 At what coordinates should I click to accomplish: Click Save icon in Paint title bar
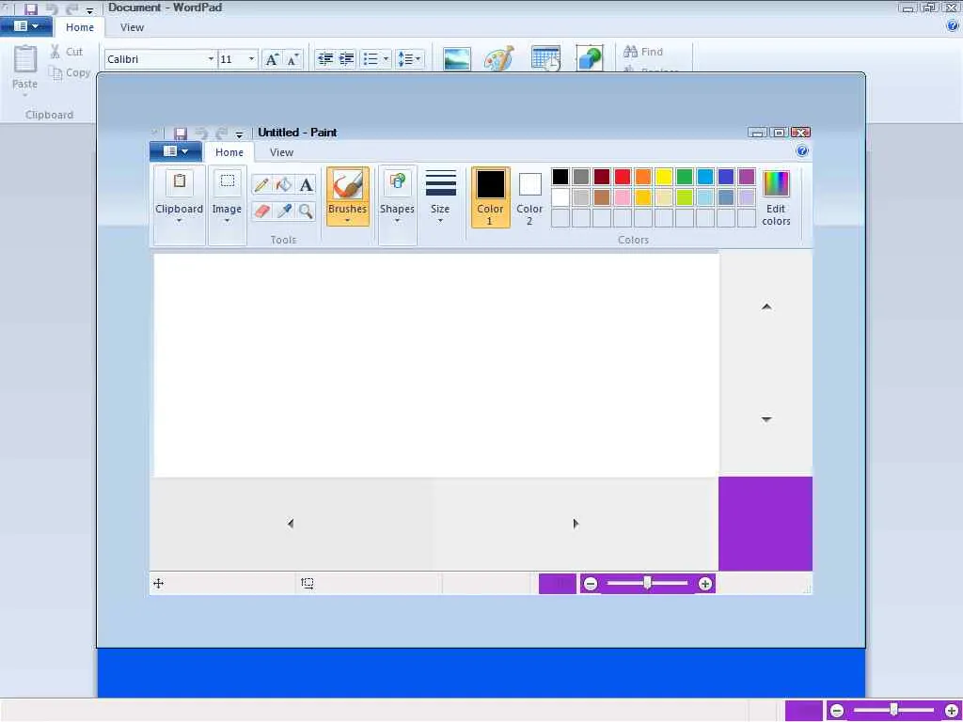(x=180, y=133)
